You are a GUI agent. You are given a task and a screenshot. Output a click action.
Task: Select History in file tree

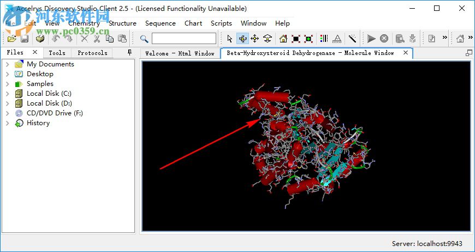(38, 123)
